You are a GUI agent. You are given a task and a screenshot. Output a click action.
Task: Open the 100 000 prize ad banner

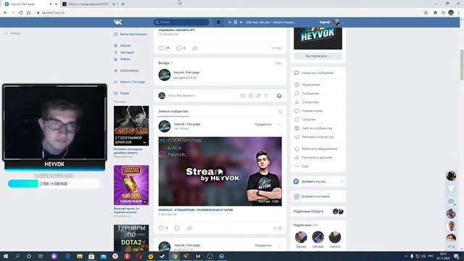[x=131, y=186]
